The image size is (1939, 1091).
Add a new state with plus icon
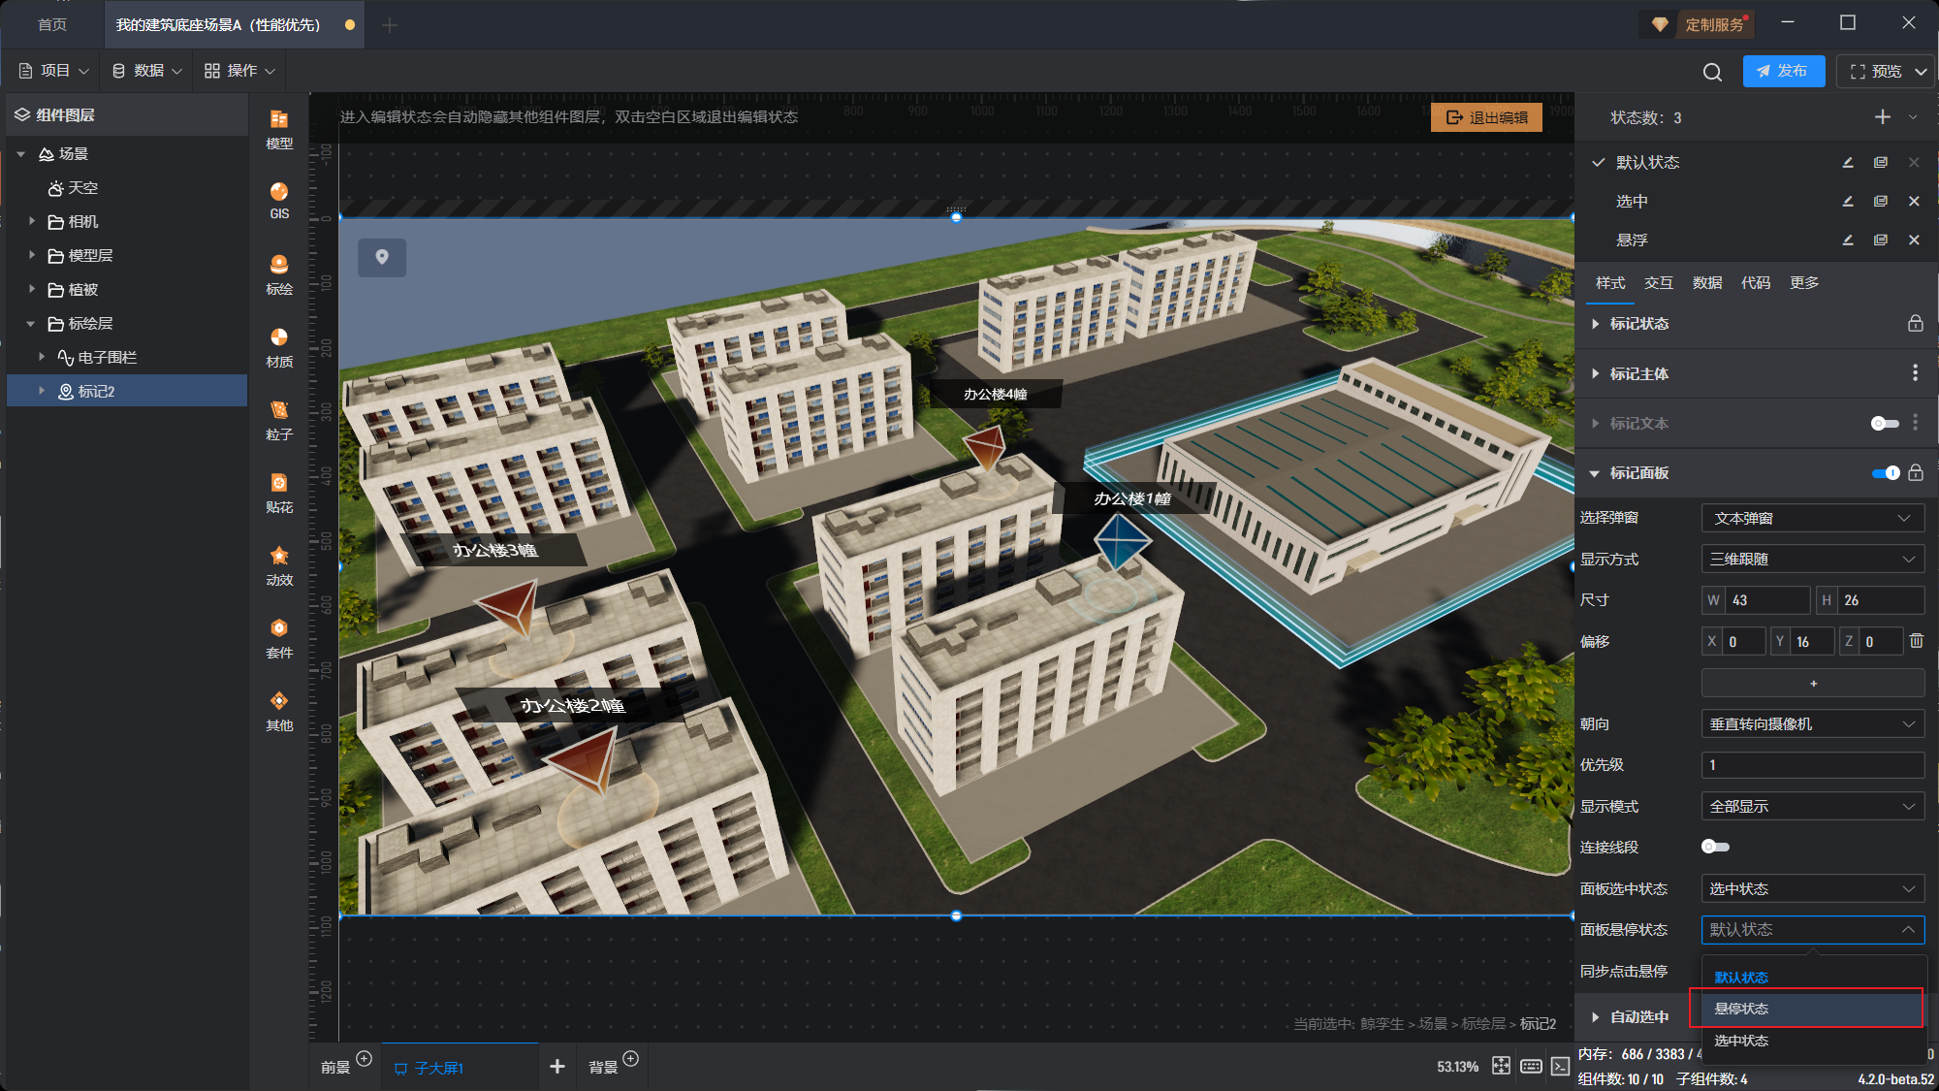click(1882, 117)
